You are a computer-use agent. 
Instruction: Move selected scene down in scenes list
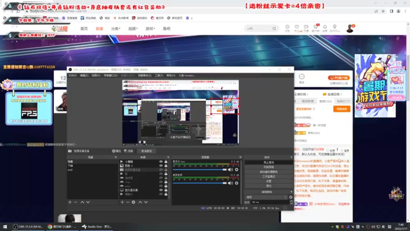(88, 202)
